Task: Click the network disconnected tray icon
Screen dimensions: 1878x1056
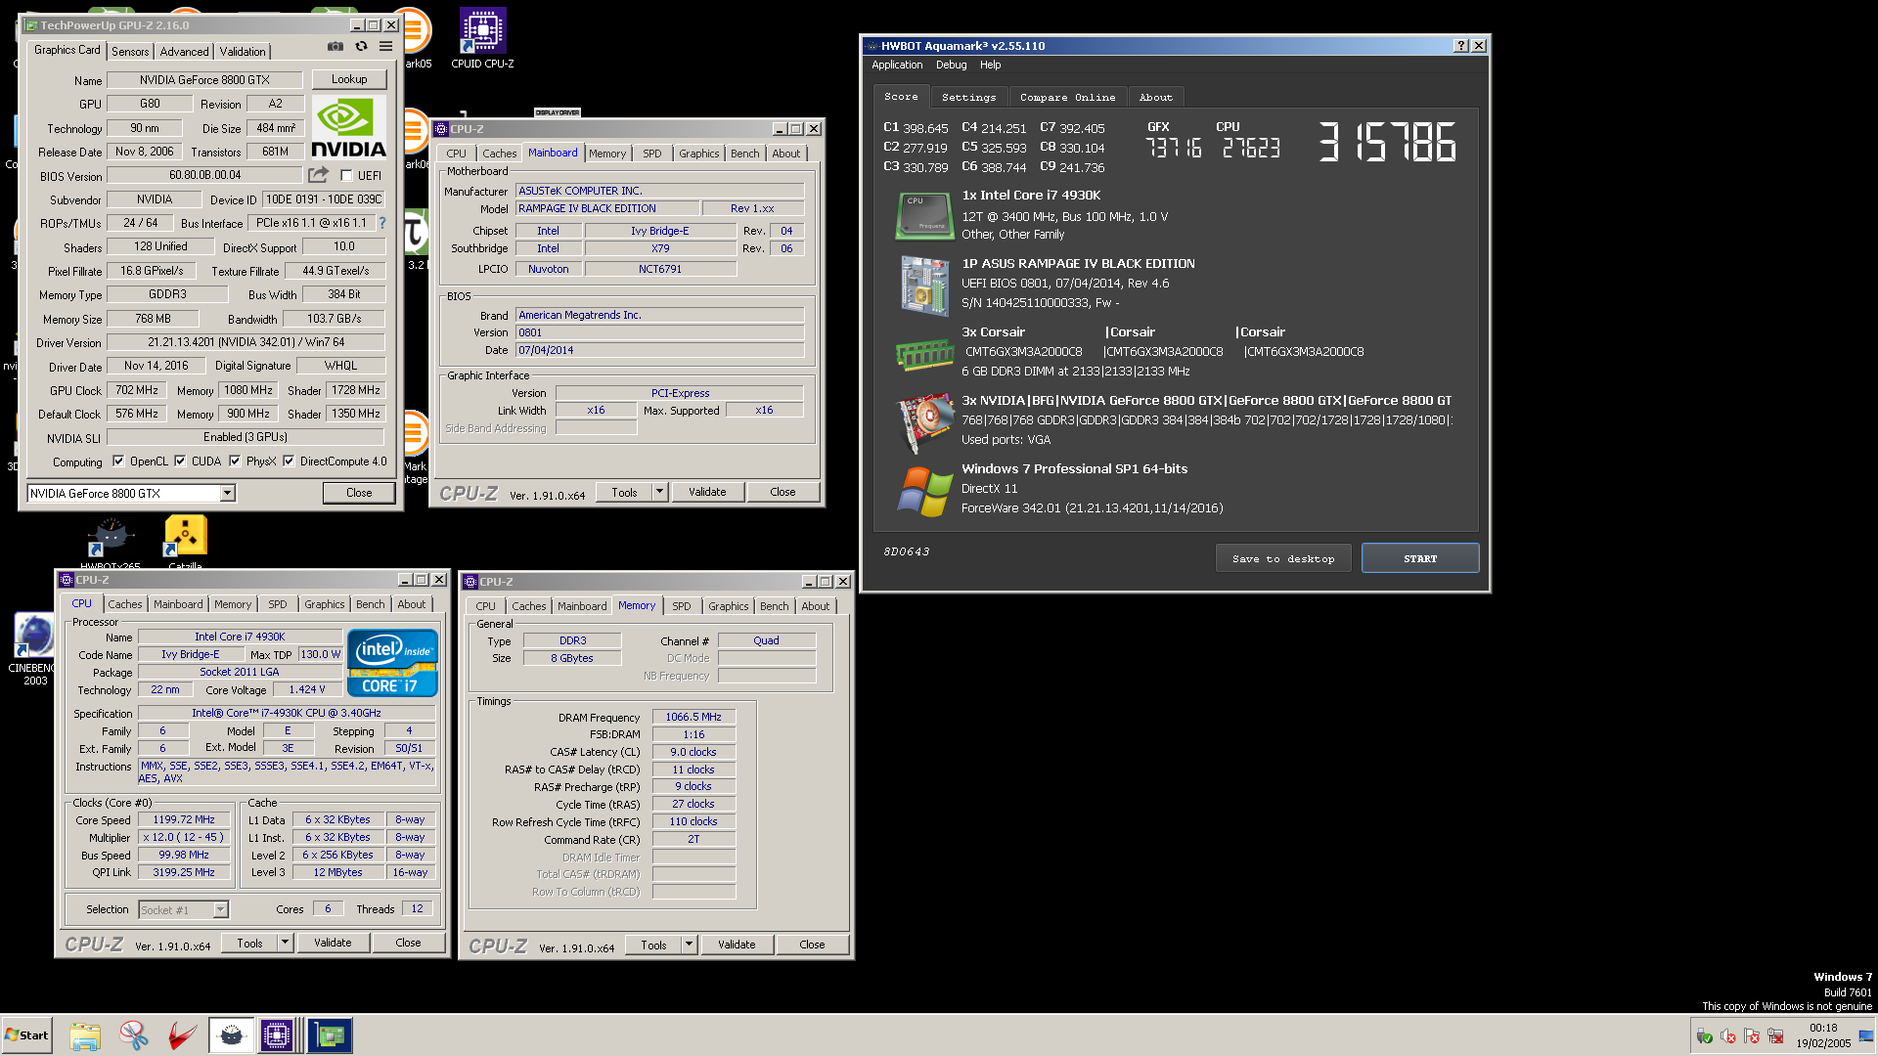Action: click(1775, 1036)
